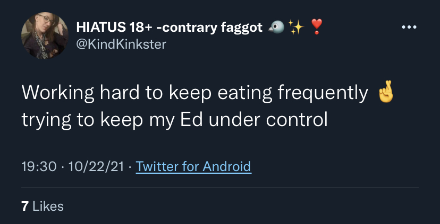Select the tweet line starting 'Working hard'
The height and width of the screenshot is (224, 440).
[208, 93]
